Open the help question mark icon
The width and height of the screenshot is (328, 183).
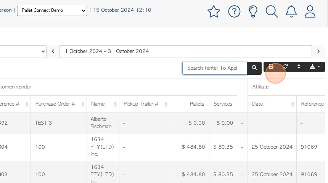coord(234,11)
